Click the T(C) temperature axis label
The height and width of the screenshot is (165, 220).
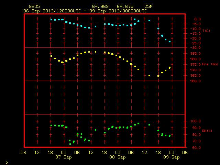(x=206, y=31)
